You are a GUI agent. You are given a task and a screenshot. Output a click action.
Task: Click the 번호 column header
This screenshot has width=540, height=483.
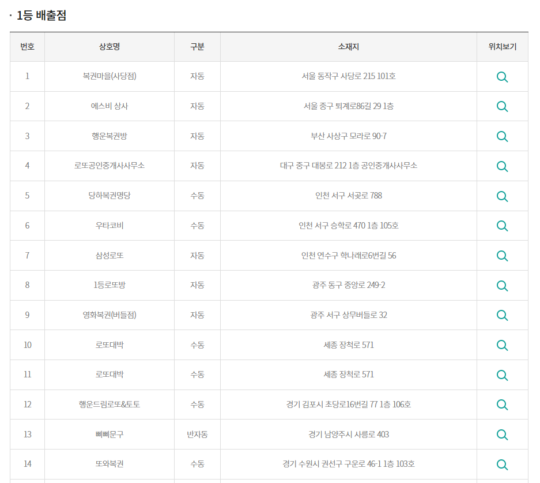click(x=27, y=47)
